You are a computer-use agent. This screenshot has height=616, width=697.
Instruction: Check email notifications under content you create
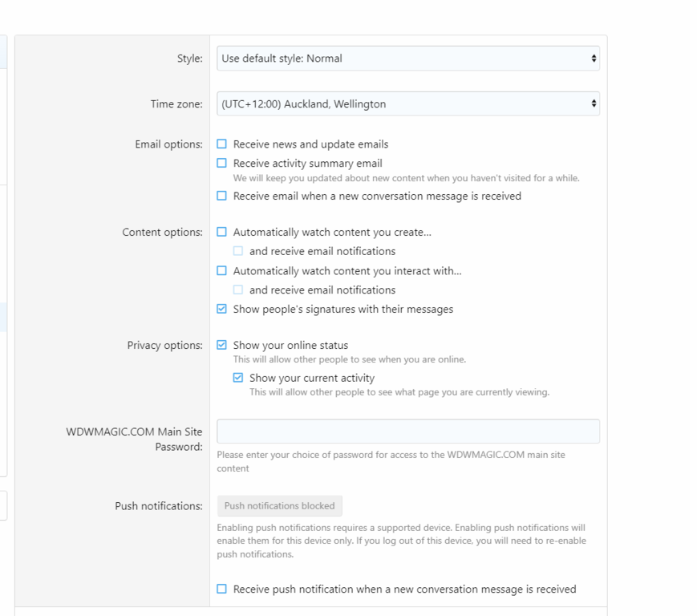(238, 251)
